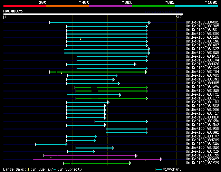The height and width of the screenshot is (172, 221).
Task: Click the red 20% identity legend segment
Action: [25, 6]
